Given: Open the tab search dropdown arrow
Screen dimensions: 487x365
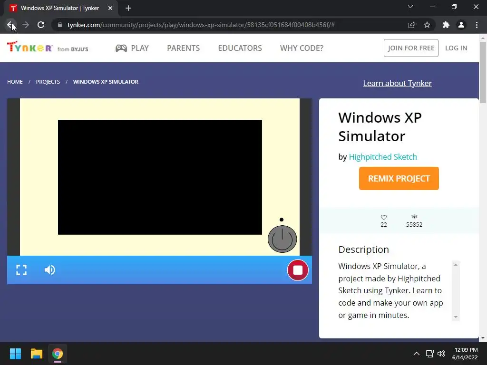Looking at the screenshot, I should (410, 7).
